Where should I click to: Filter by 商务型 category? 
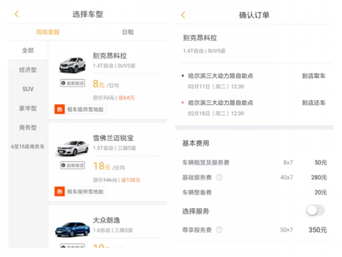(28, 128)
